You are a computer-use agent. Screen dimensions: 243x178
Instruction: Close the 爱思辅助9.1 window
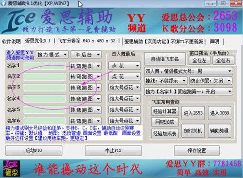(x=236, y=3)
